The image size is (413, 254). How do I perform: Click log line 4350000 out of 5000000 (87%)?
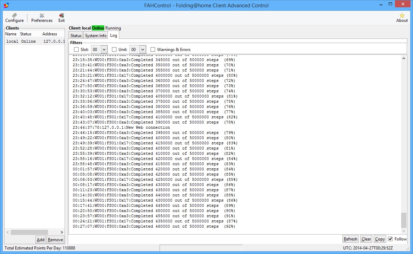pos(155,221)
